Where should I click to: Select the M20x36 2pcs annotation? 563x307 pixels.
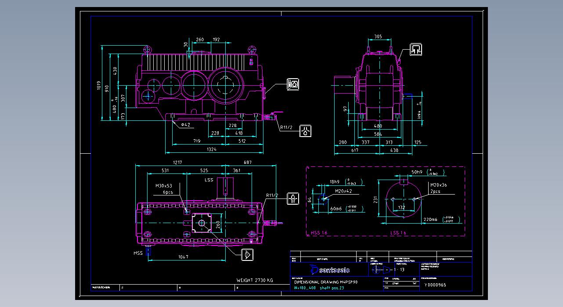pos(438,188)
